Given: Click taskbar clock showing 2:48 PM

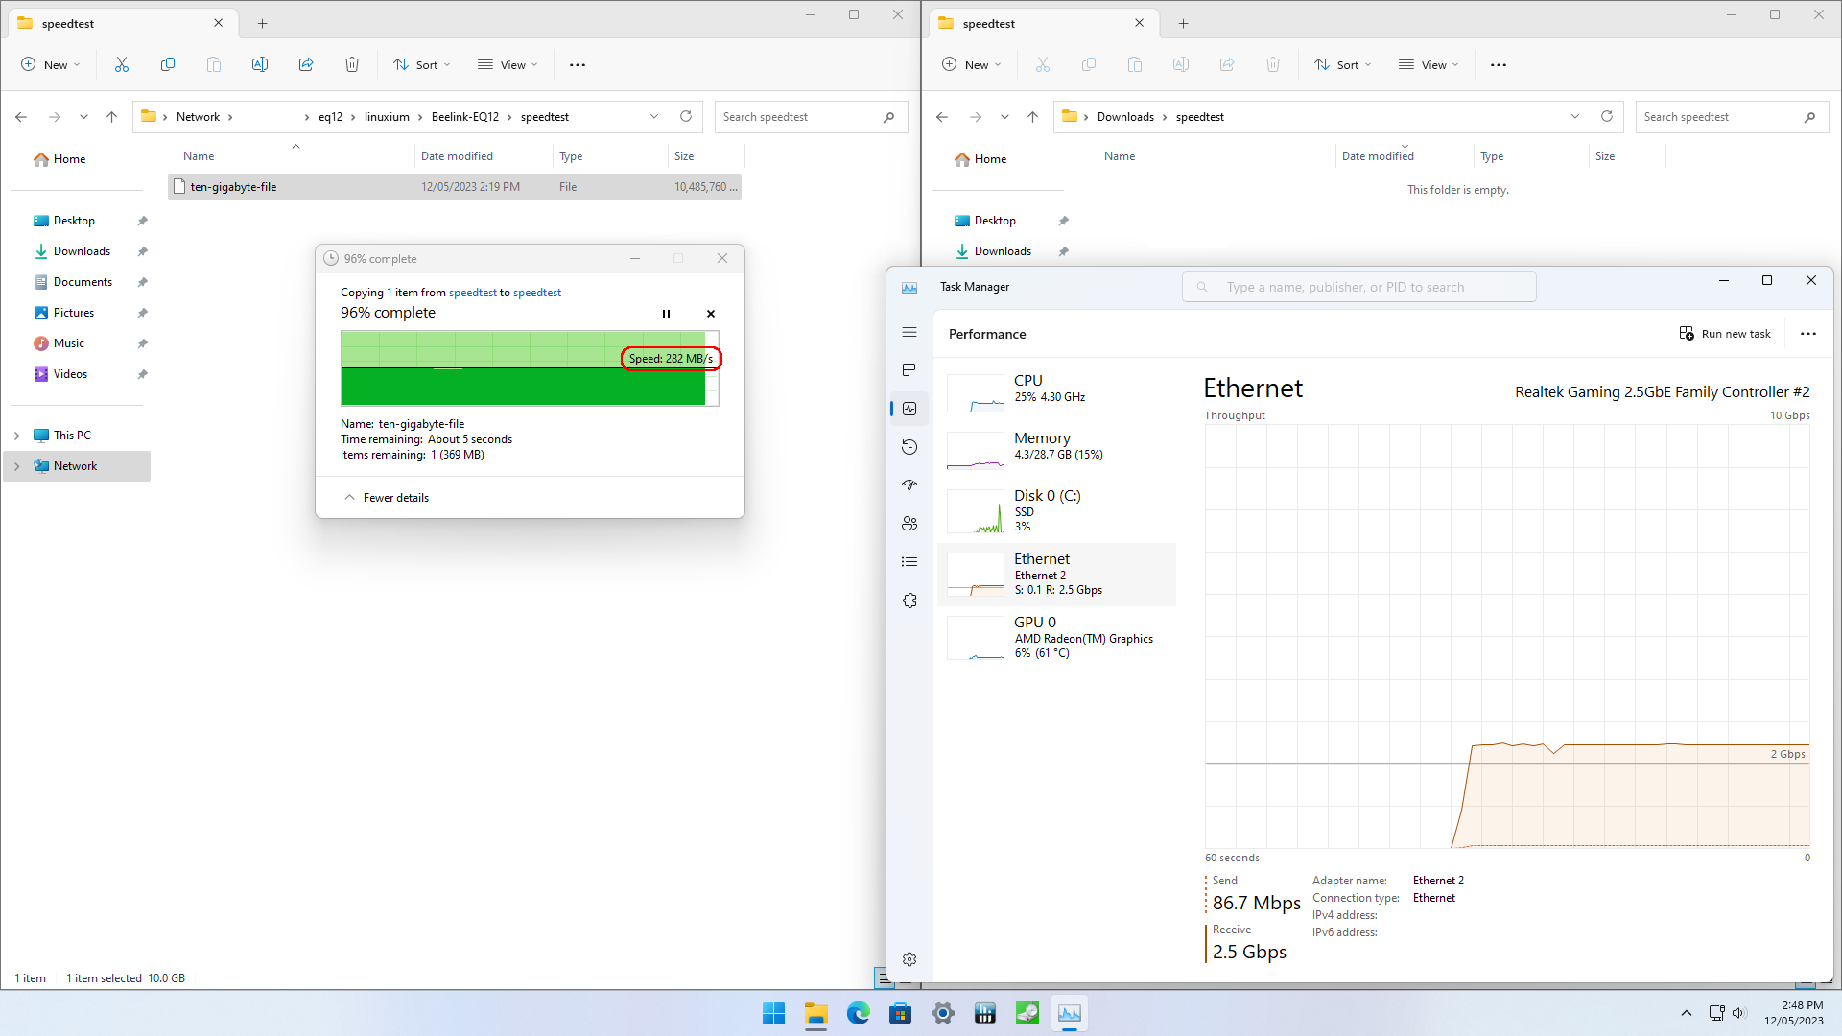Looking at the screenshot, I should tap(1793, 1013).
